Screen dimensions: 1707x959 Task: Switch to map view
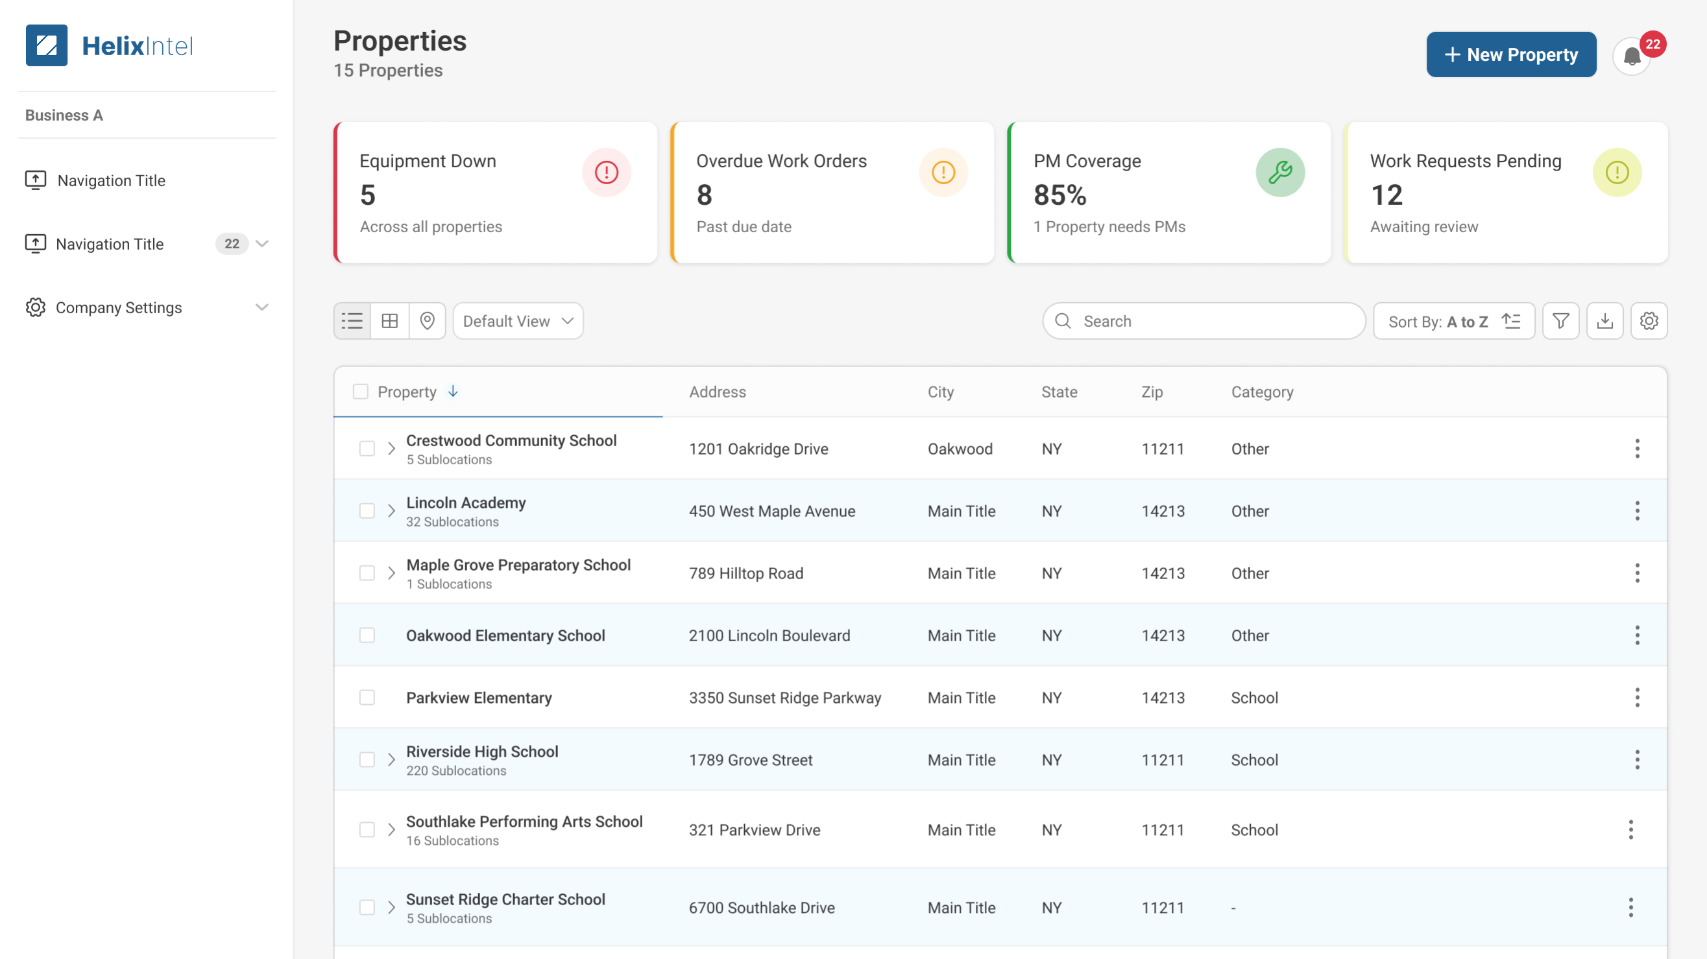click(428, 321)
